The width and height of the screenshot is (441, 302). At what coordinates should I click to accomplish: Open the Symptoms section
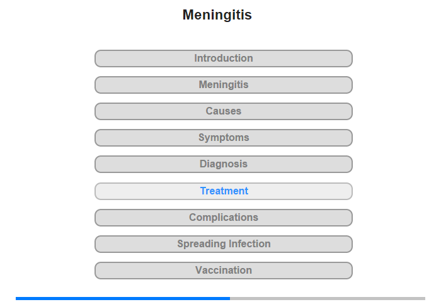[x=224, y=138]
